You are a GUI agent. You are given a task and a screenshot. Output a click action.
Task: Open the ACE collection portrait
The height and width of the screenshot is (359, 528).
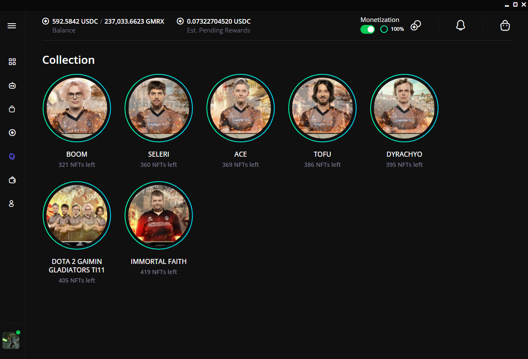click(x=241, y=109)
